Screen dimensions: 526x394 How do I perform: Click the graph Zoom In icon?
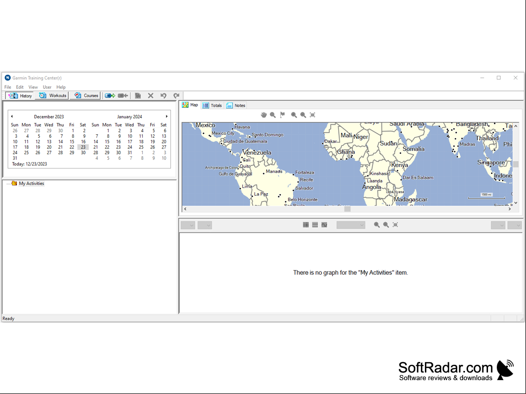[377, 225]
